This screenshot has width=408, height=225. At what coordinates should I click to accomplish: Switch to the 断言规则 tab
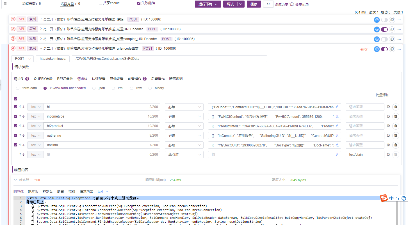(x=176, y=79)
